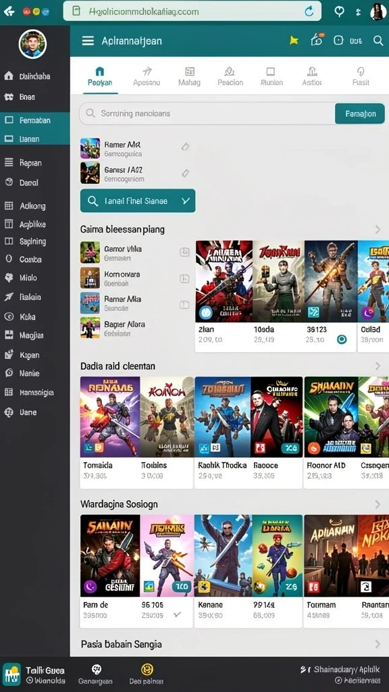The width and height of the screenshot is (389, 692).
Task: Reload page with browser refresh icon
Action: [309, 11]
